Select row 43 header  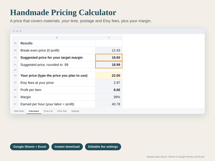pos(15,76)
